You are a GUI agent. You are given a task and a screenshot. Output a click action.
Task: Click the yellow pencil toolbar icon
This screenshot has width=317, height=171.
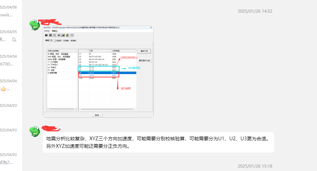click(63, 35)
